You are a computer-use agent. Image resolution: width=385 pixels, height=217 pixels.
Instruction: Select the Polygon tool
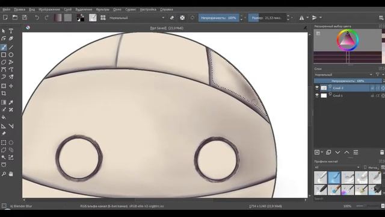pyautogui.click(x=4, y=62)
